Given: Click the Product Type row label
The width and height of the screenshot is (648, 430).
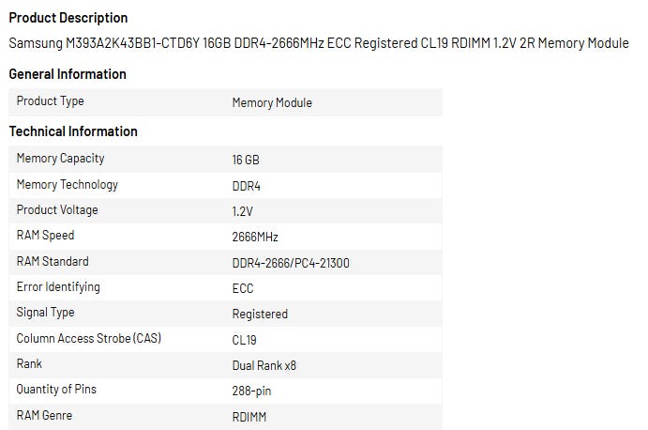Looking at the screenshot, I should tap(51, 101).
